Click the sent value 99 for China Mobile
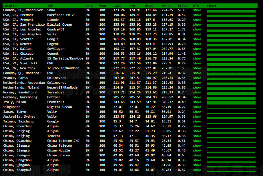 (x=101, y=151)
